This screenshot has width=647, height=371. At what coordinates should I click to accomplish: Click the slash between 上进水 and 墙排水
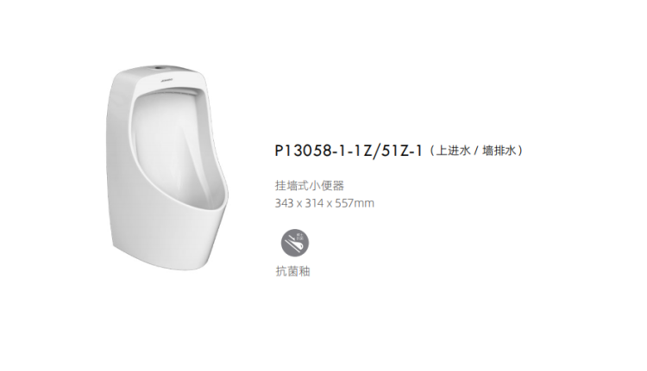(475, 151)
